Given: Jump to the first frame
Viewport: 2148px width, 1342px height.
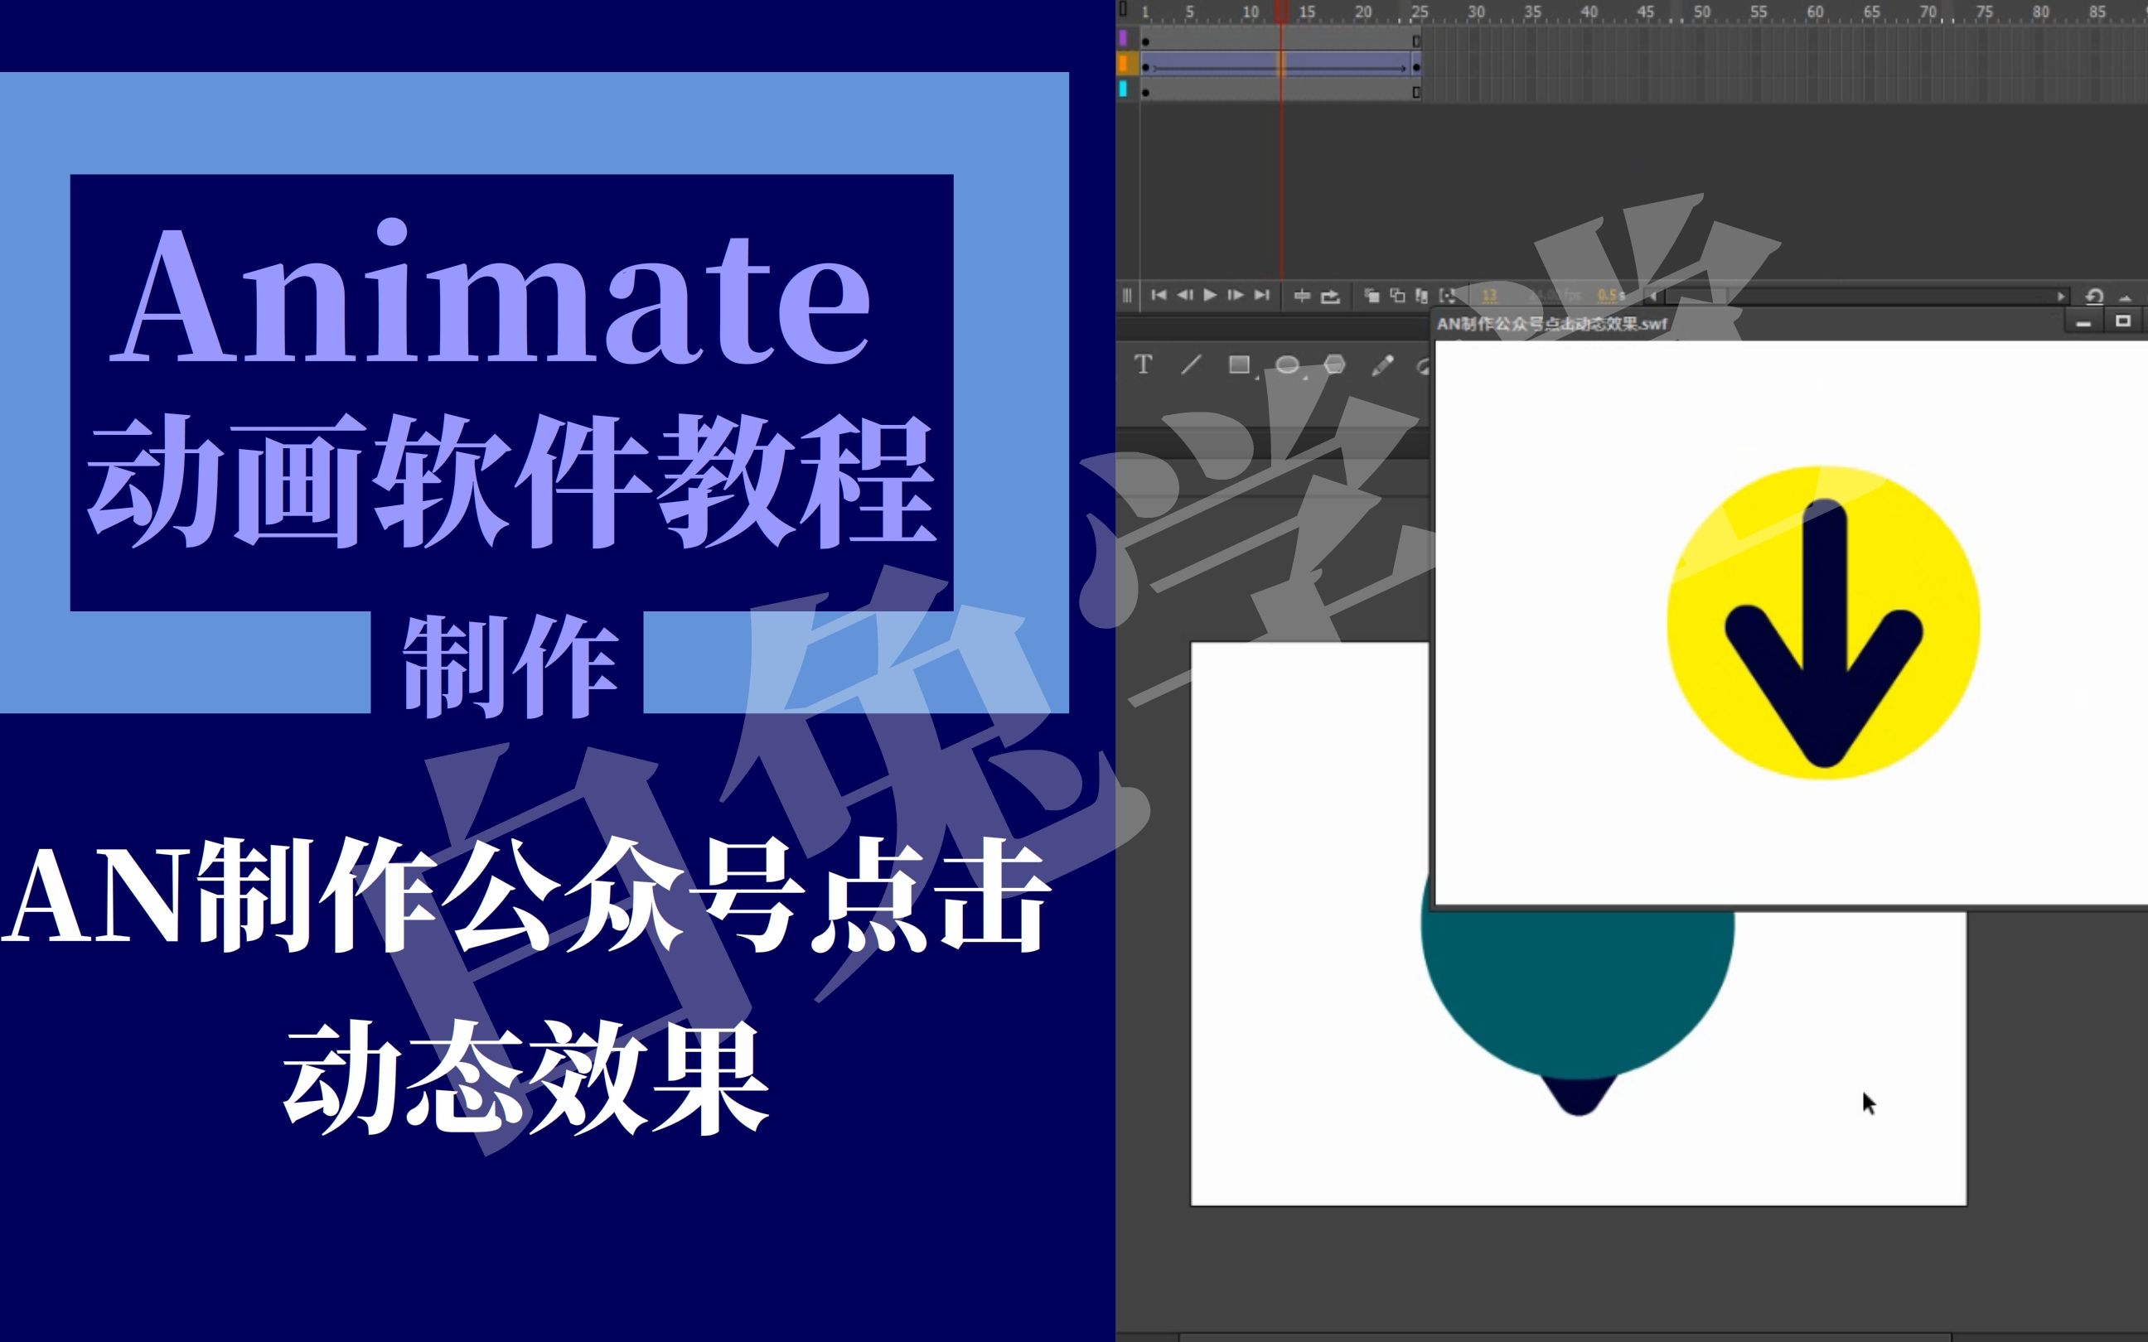Looking at the screenshot, I should tap(1159, 295).
